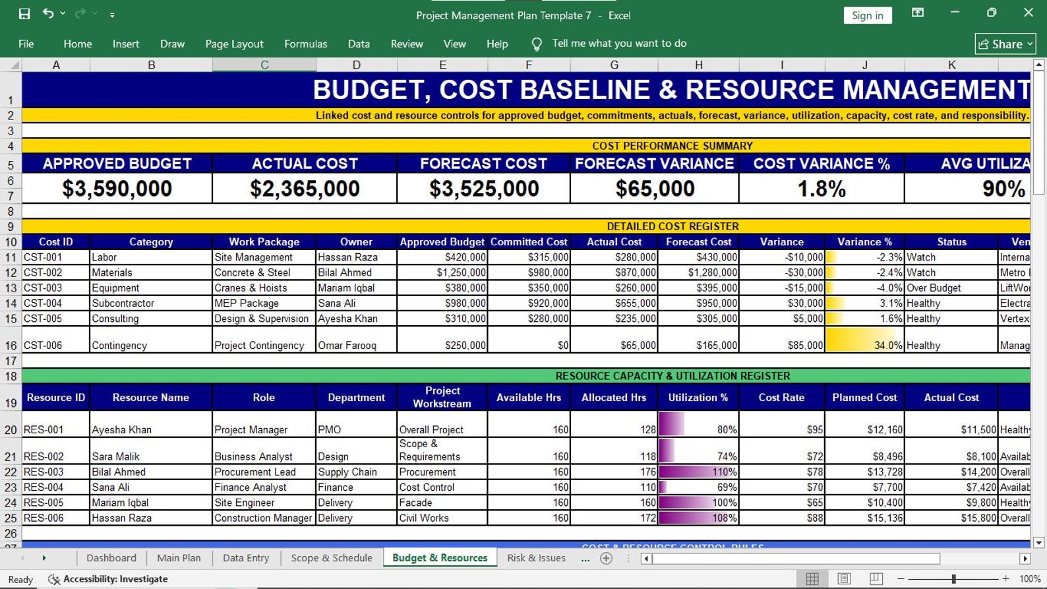
Task: Switch to Page Layout view icon
Action: (x=844, y=578)
